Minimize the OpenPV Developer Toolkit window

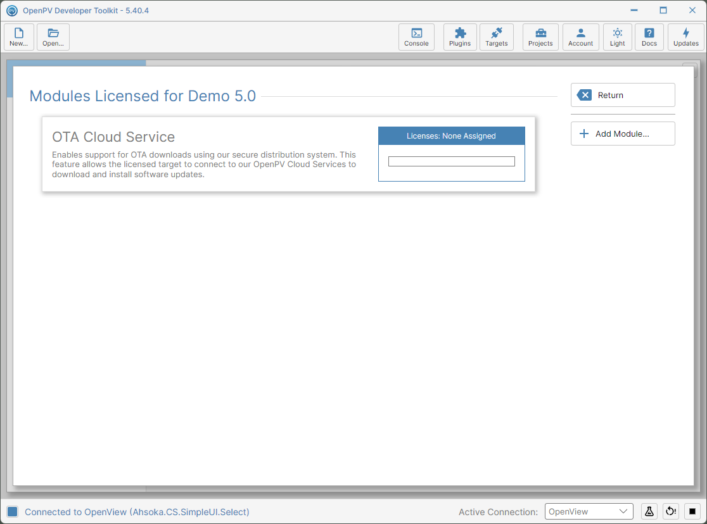[634, 10]
